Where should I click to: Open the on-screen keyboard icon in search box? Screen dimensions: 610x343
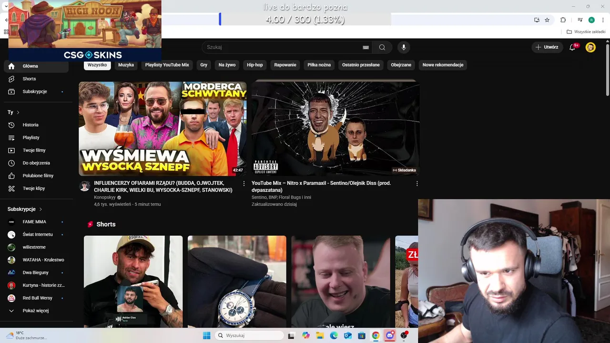tap(366, 47)
